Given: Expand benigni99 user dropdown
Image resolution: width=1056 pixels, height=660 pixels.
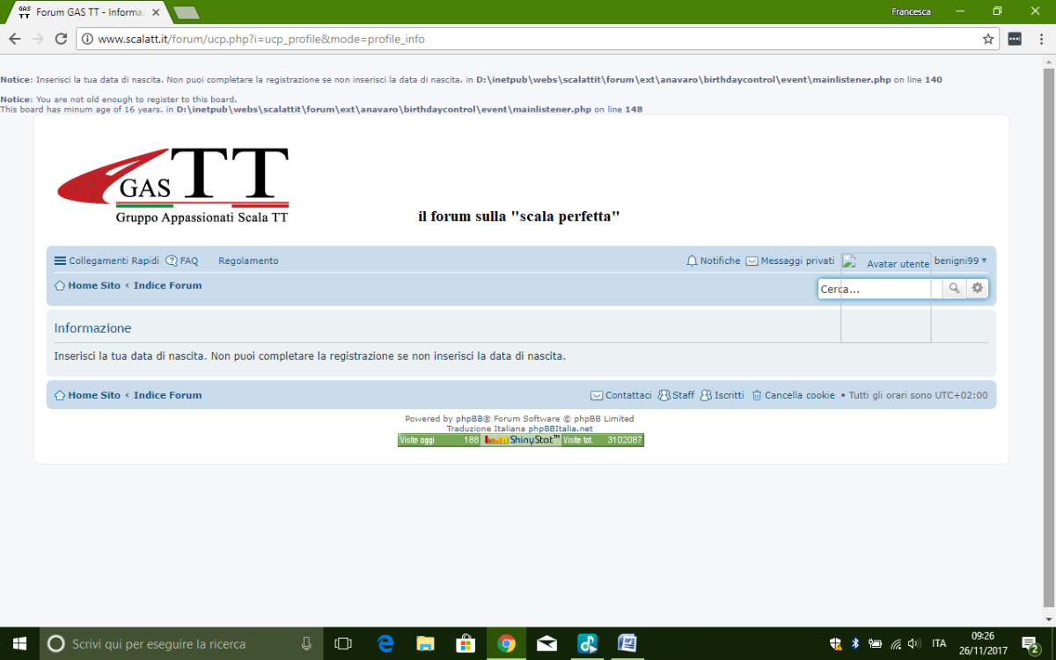Looking at the screenshot, I should [x=960, y=261].
